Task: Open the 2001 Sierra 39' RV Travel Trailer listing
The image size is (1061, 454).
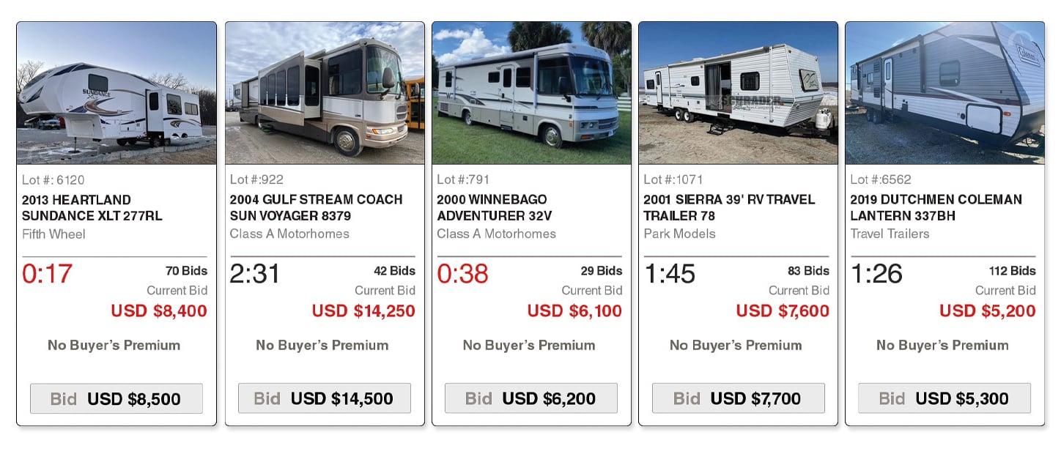Action: pos(728,206)
